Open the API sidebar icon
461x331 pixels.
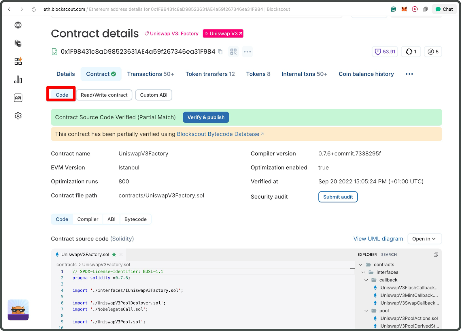(x=18, y=98)
